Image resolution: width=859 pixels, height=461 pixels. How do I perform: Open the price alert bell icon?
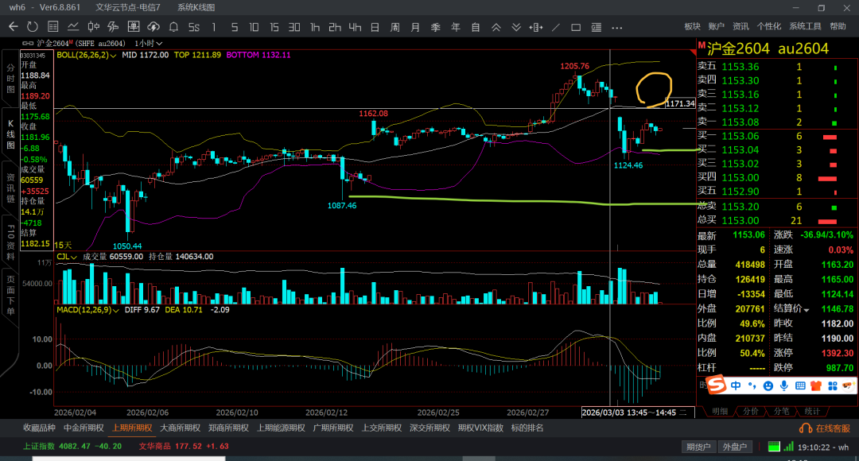(x=173, y=27)
